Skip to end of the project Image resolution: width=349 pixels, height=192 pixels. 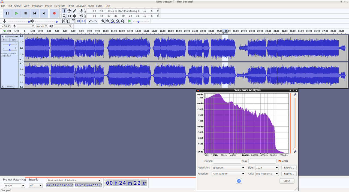pyautogui.click(x=44, y=13)
